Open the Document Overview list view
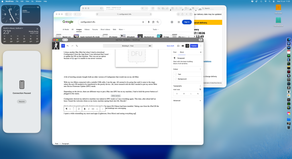 [77, 46]
